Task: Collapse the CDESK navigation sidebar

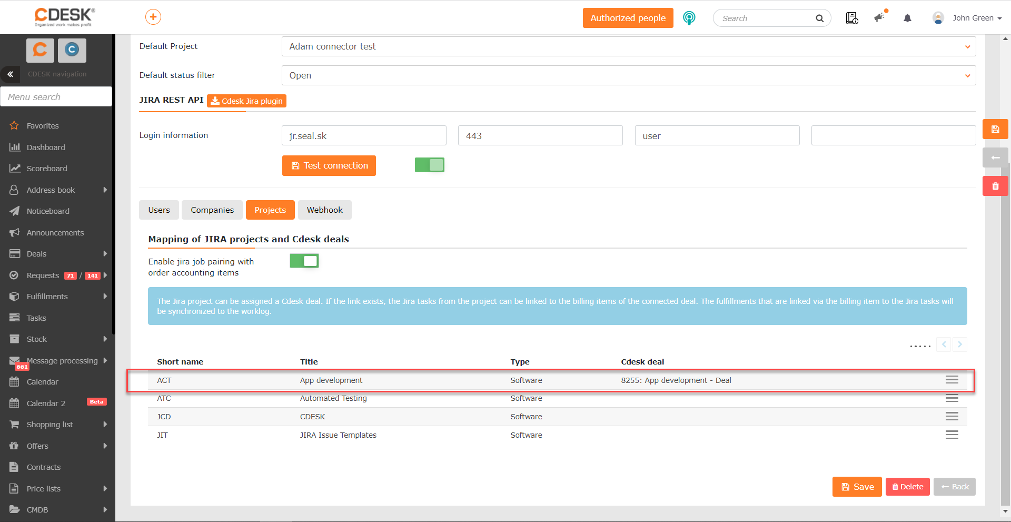Action: [x=10, y=74]
